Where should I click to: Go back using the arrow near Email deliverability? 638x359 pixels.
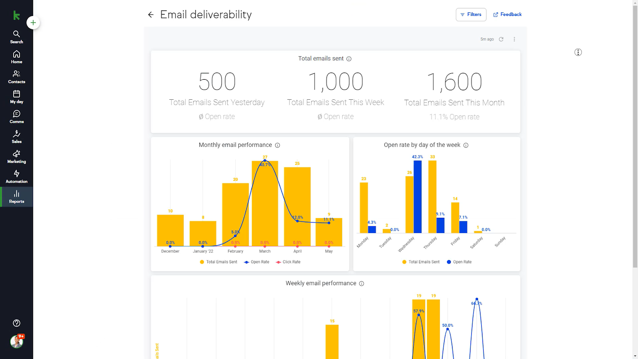151,14
